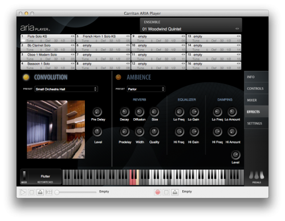This screenshot has height=221, width=285.
Task: Select the Oboe 1 Modern Solo slot name
Action: [x=42, y=54]
